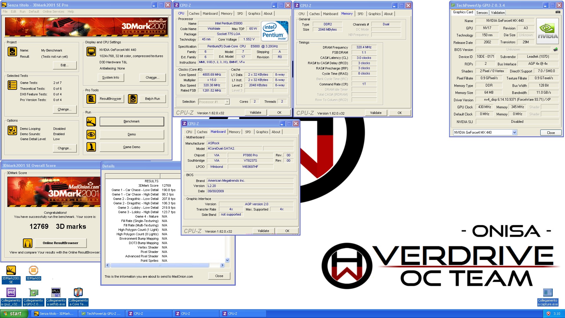Image resolution: width=565 pixels, height=318 pixels.
Task: Click the System Info button
Action: pyautogui.click(x=111, y=77)
